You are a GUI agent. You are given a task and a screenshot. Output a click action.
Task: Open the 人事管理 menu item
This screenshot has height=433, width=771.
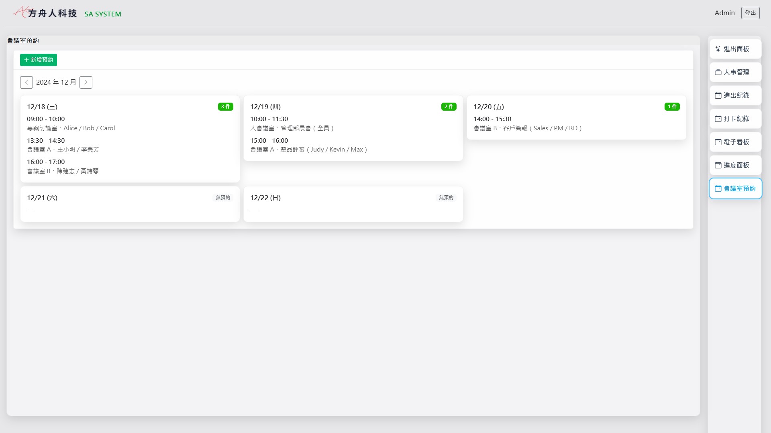click(736, 72)
